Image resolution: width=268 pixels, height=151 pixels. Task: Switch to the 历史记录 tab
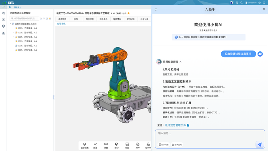coord(144,19)
